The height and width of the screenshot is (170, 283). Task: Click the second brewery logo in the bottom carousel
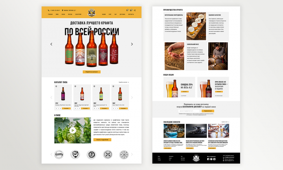pyautogui.click(x=75, y=155)
